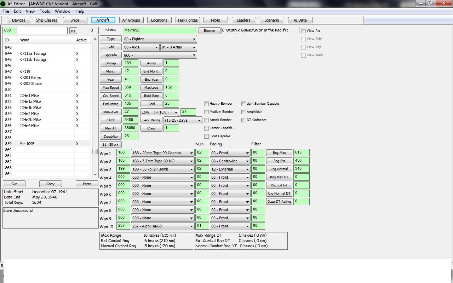Open the aircraft Type dropdown (00 - Fighter)
The height and width of the screenshot is (283, 453).
click(x=160, y=39)
